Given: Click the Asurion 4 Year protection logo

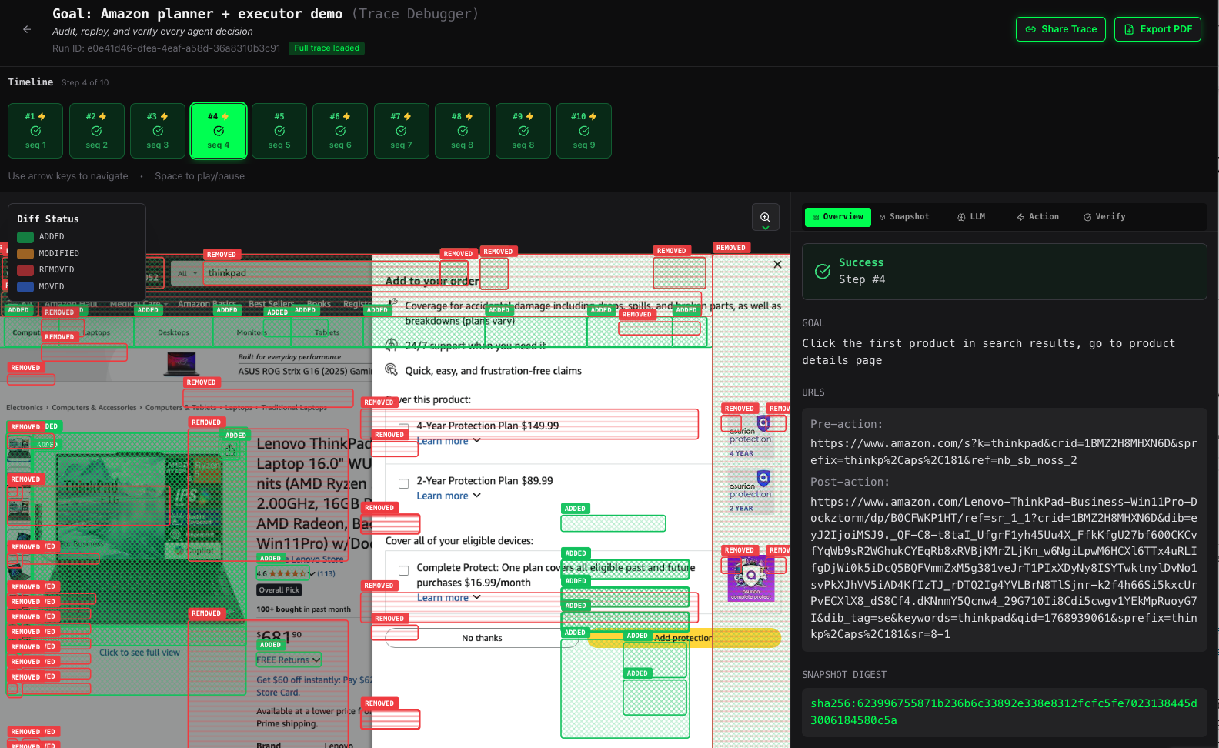Looking at the screenshot, I should [750, 436].
